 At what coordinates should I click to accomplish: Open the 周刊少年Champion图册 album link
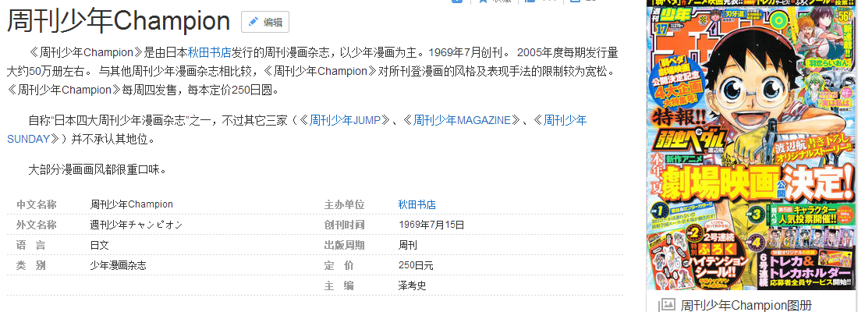[x=746, y=305]
